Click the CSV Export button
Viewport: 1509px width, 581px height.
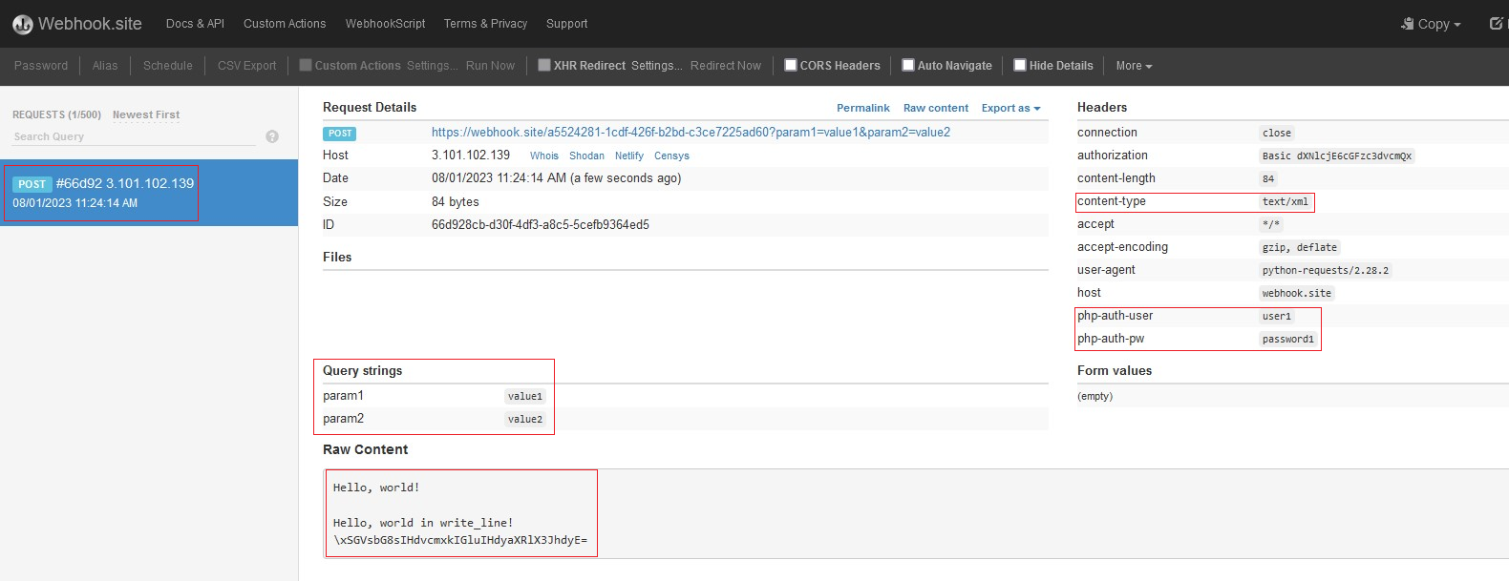246,66
